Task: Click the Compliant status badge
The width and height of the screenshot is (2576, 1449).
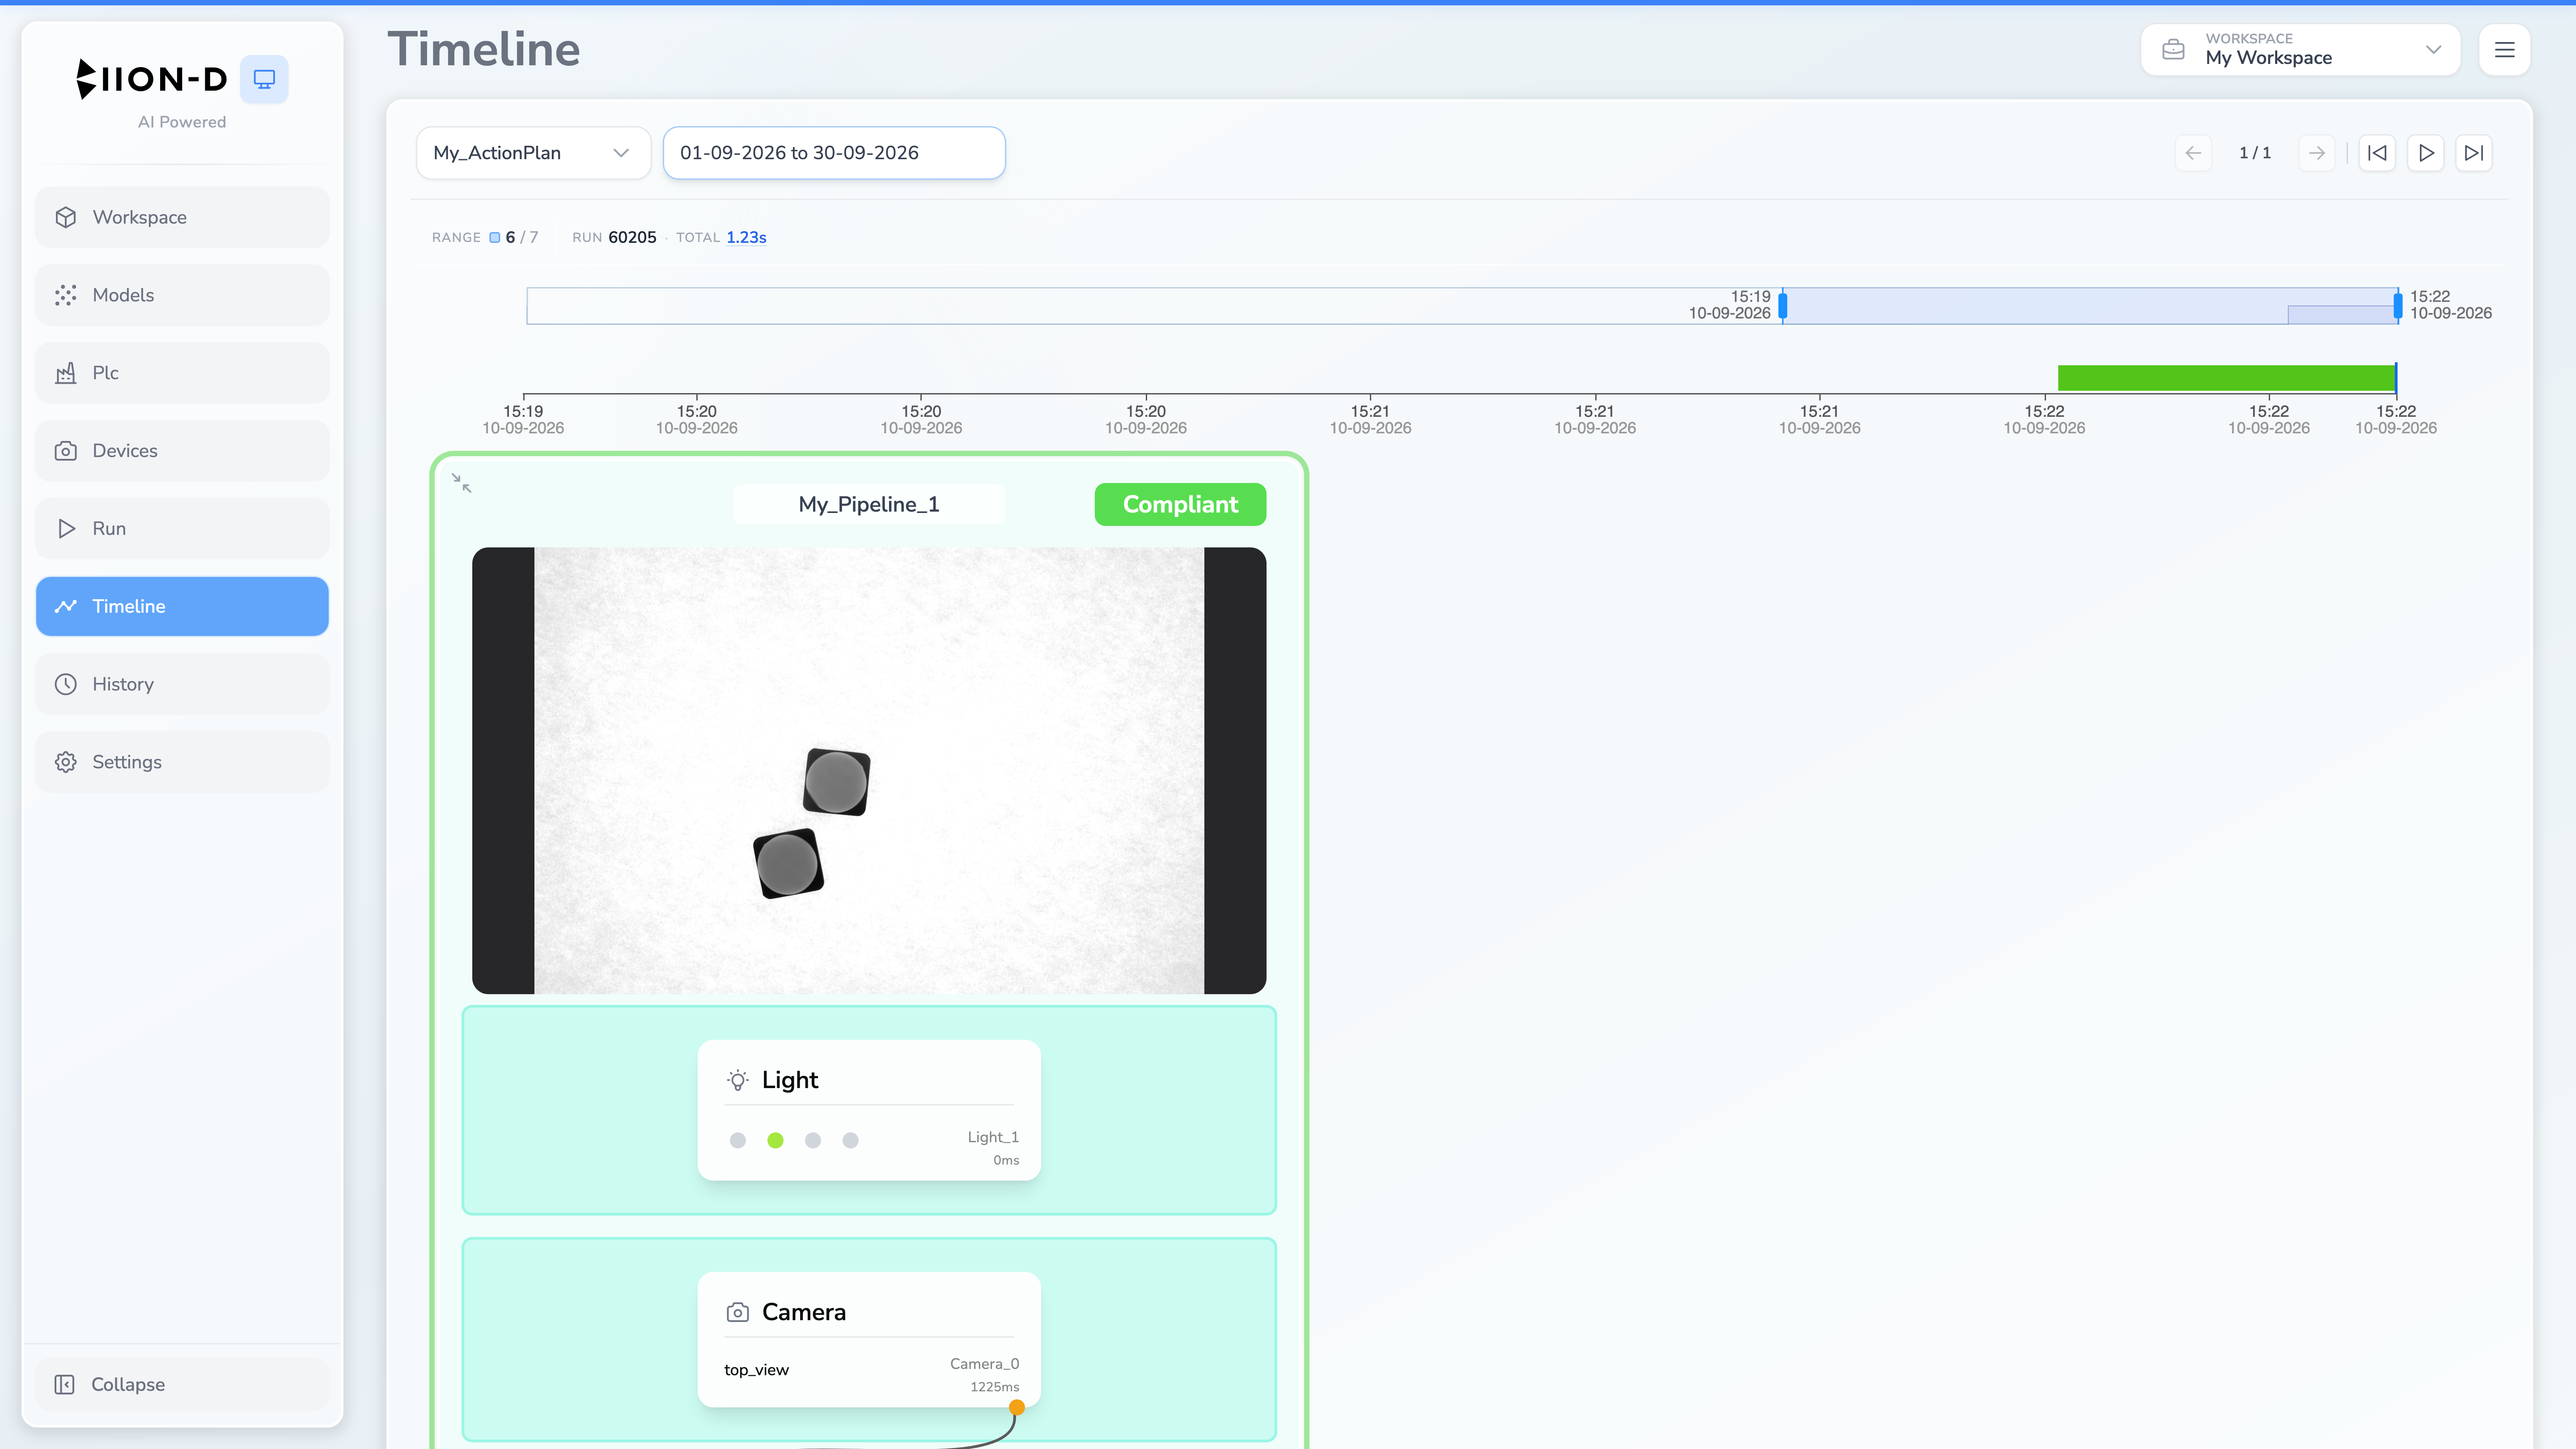Action: coord(1180,504)
